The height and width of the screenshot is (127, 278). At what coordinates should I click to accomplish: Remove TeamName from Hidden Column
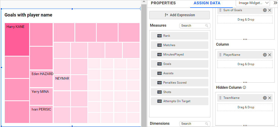point(270,98)
